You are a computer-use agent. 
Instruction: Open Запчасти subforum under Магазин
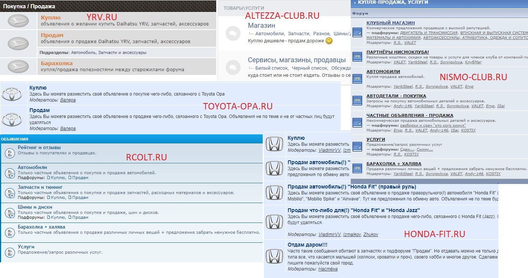pos(298,34)
